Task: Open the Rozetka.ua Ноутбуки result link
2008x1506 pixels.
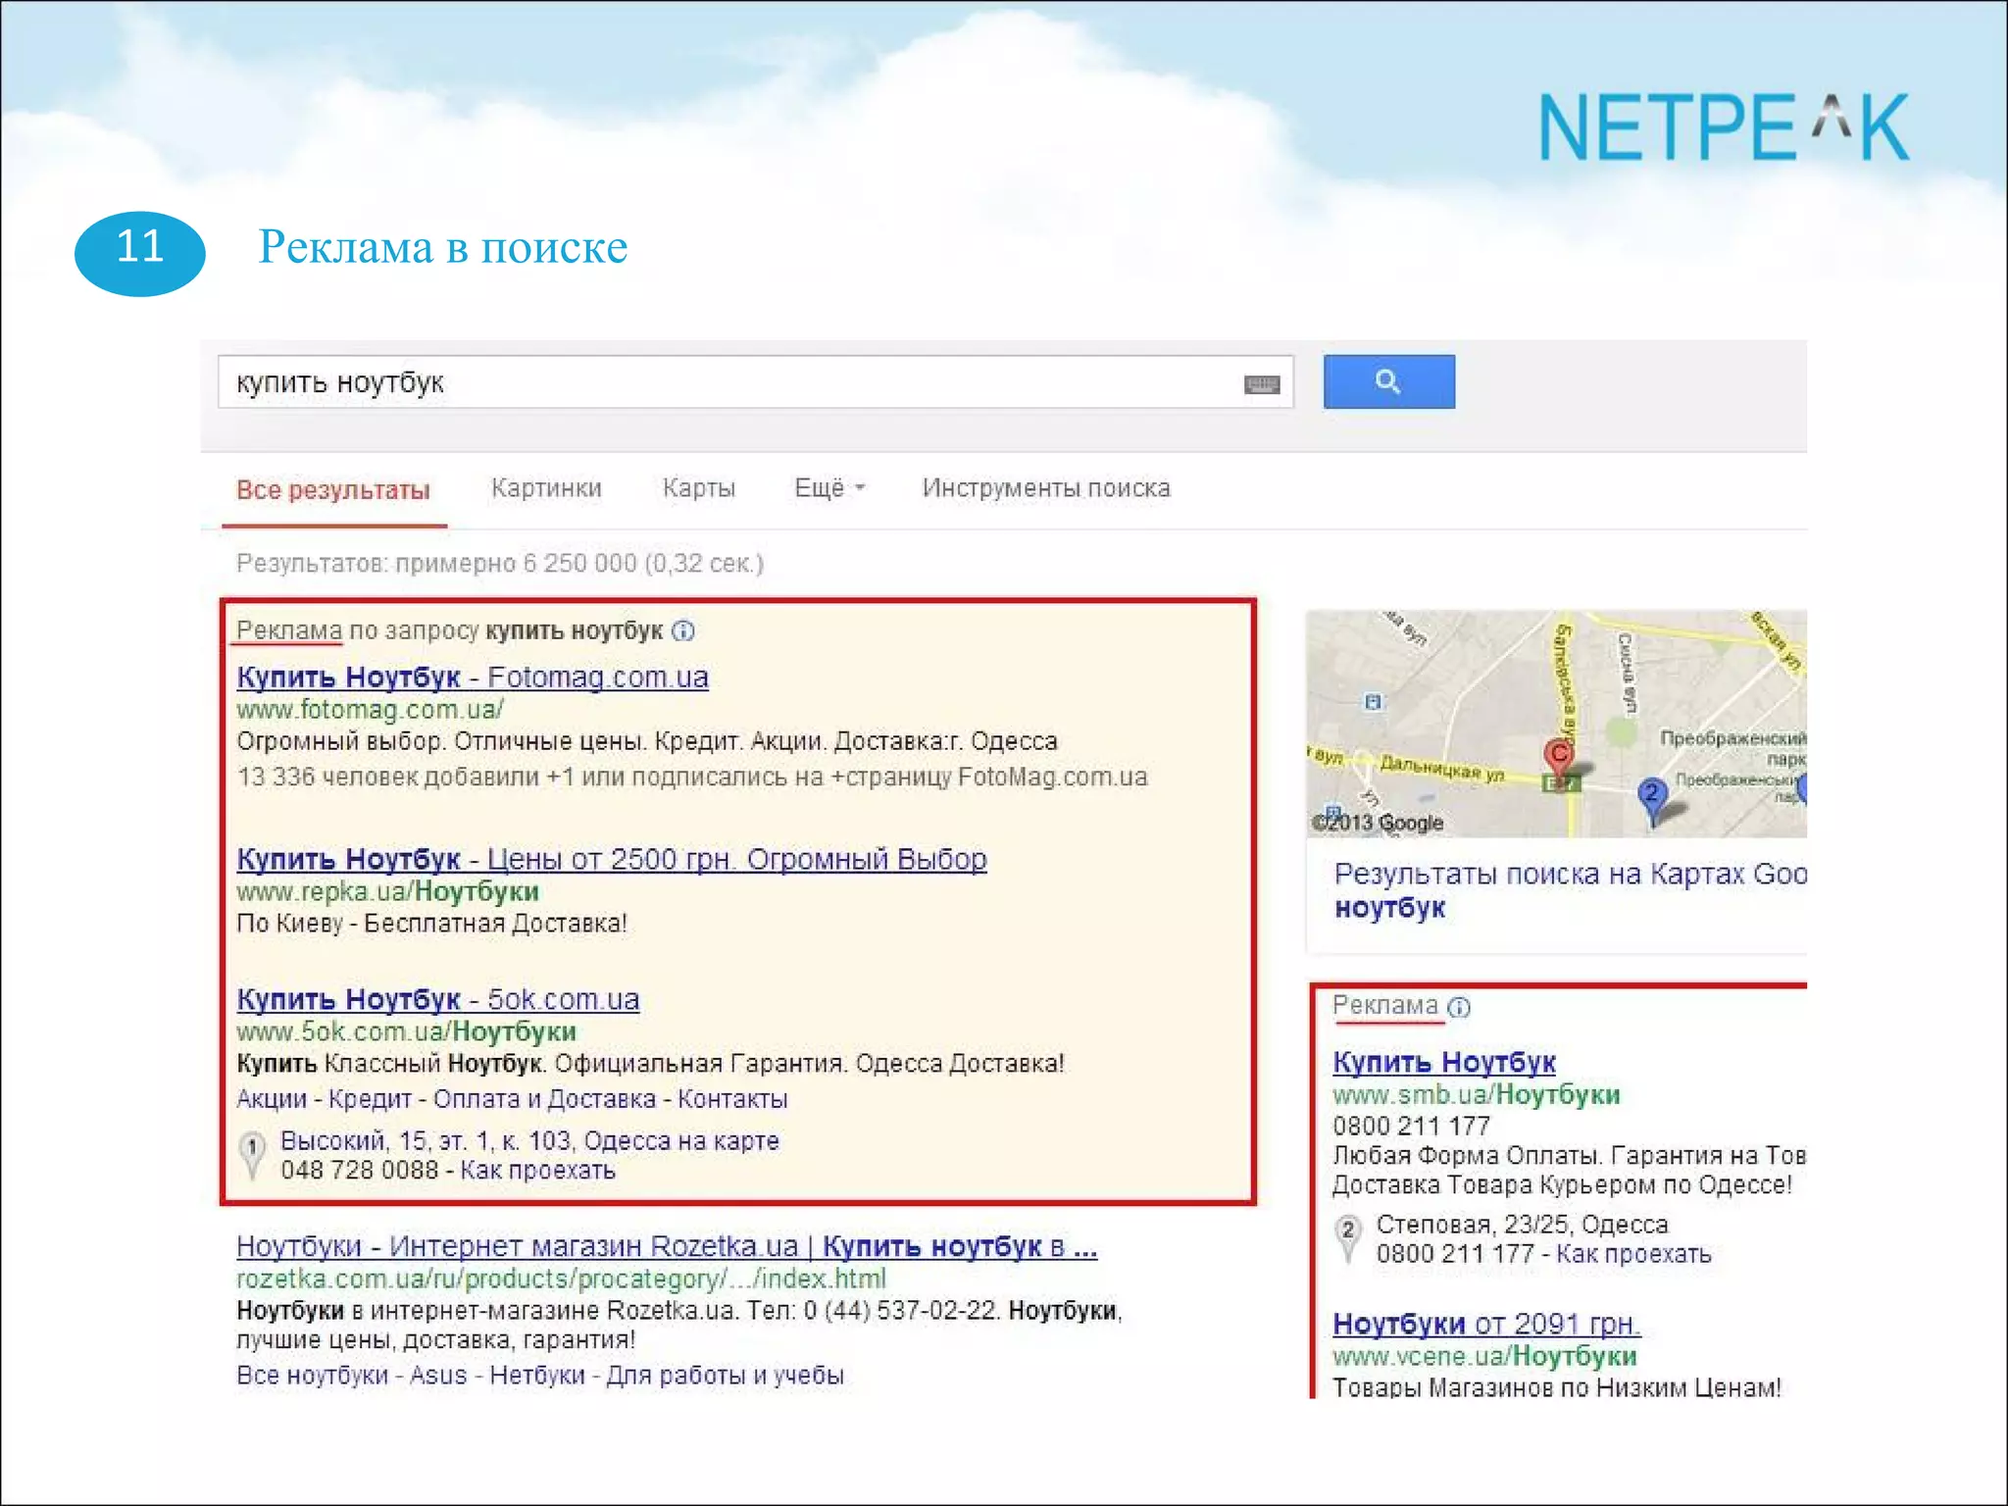Action: [666, 1245]
